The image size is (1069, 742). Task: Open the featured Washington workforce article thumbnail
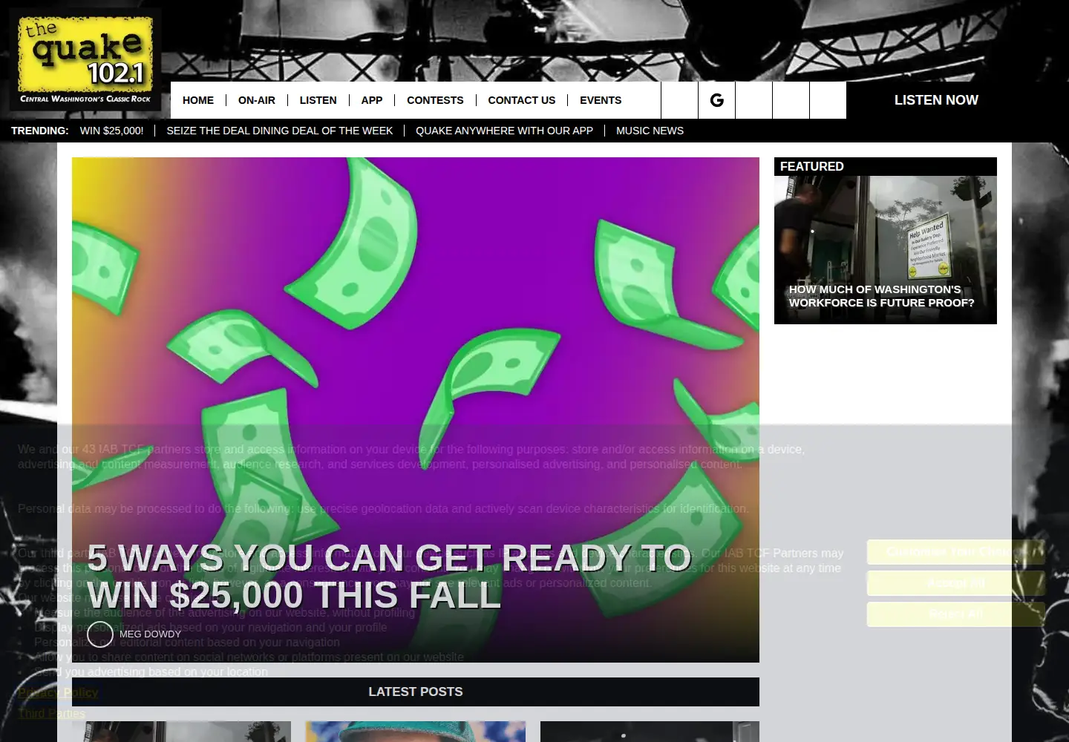[x=885, y=250]
